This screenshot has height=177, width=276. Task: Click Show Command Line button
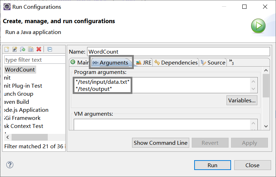pyautogui.click(x=161, y=143)
